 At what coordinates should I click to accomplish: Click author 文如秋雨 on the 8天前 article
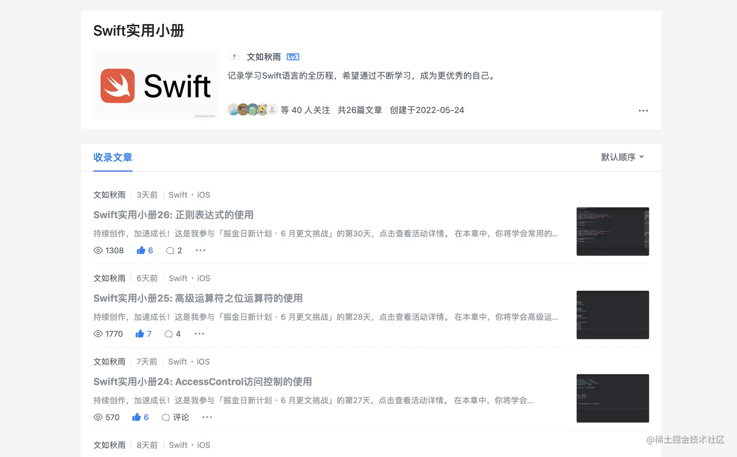pos(109,445)
